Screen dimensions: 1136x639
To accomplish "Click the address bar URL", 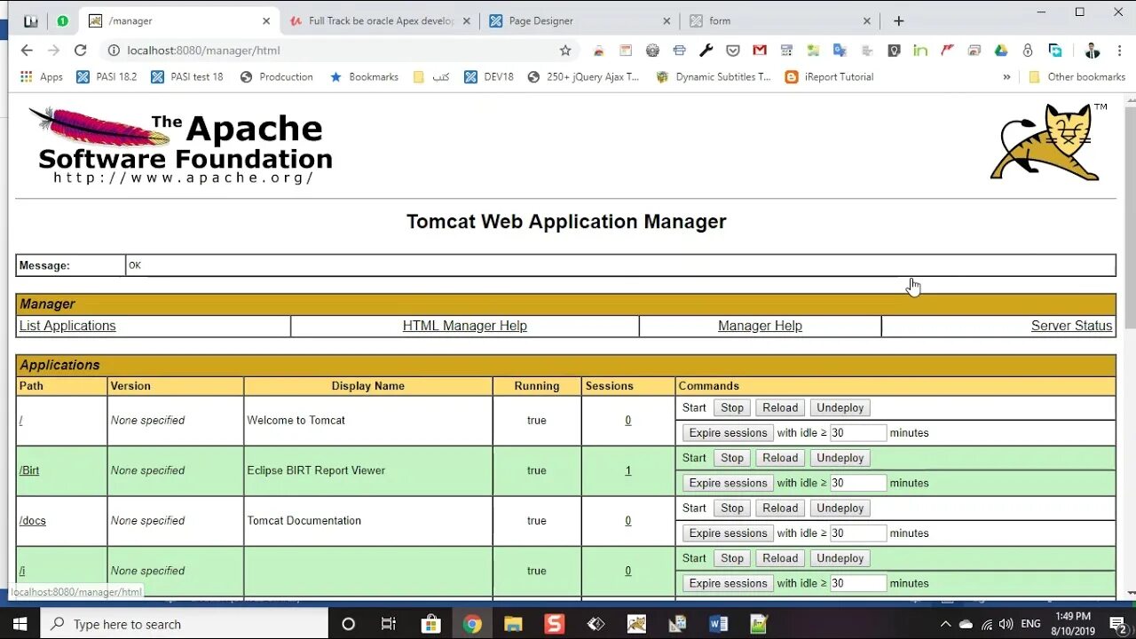I will [203, 51].
